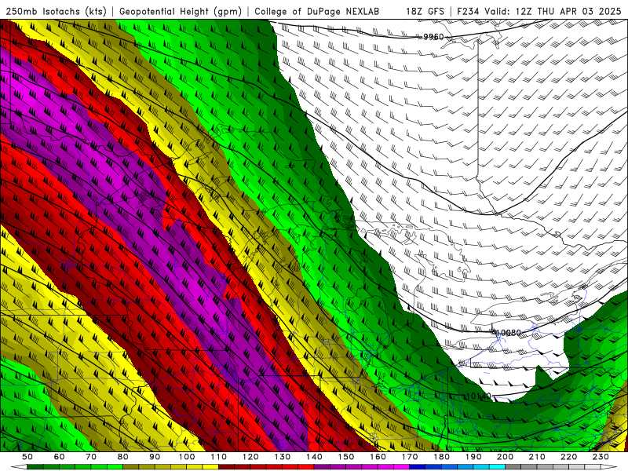
Task: Click the 10140 height contour label
Action: click(x=478, y=396)
